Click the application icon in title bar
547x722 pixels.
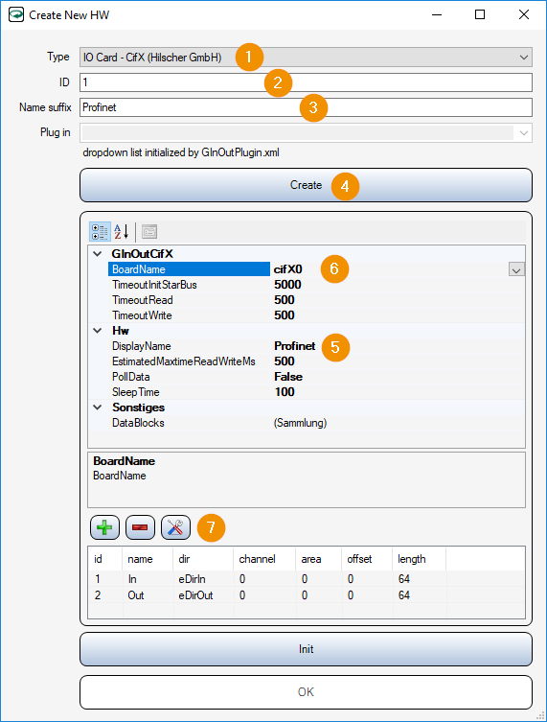[x=16, y=14]
